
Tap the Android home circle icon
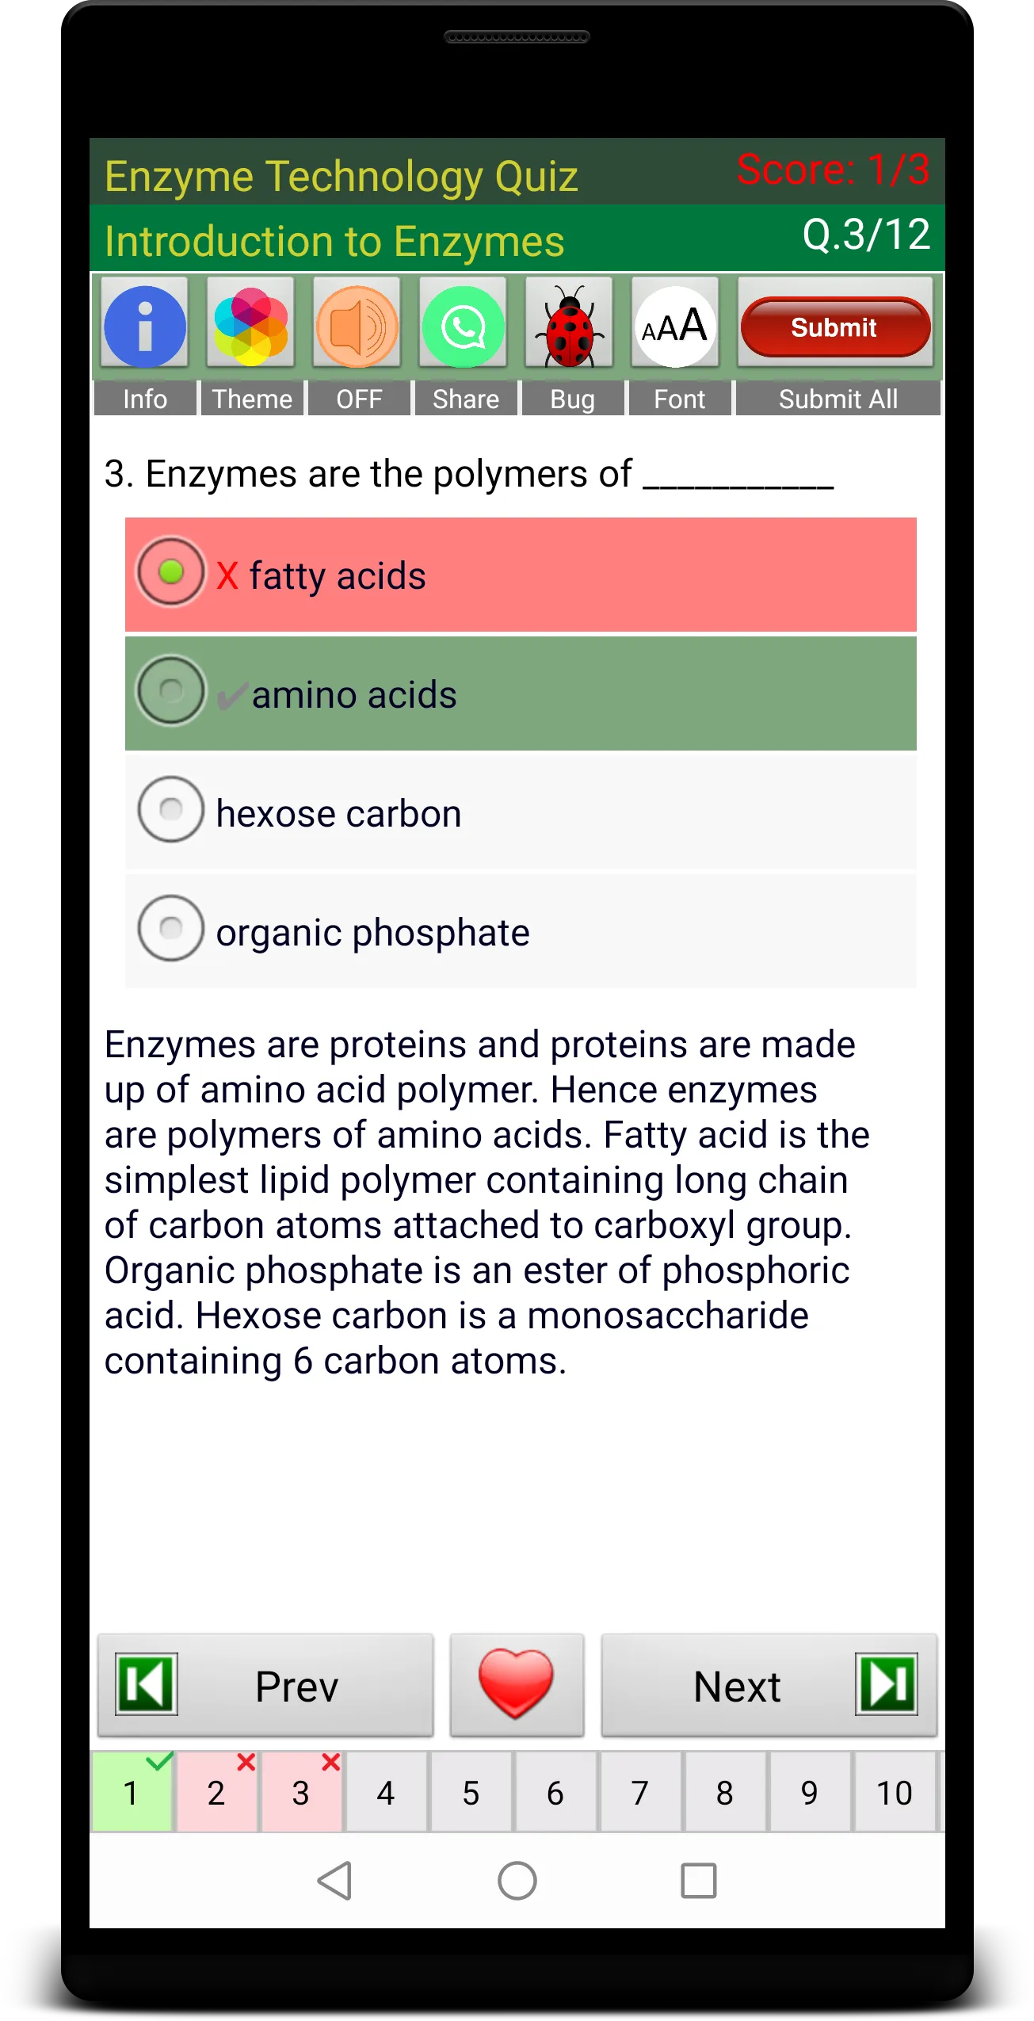coord(517,1880)
